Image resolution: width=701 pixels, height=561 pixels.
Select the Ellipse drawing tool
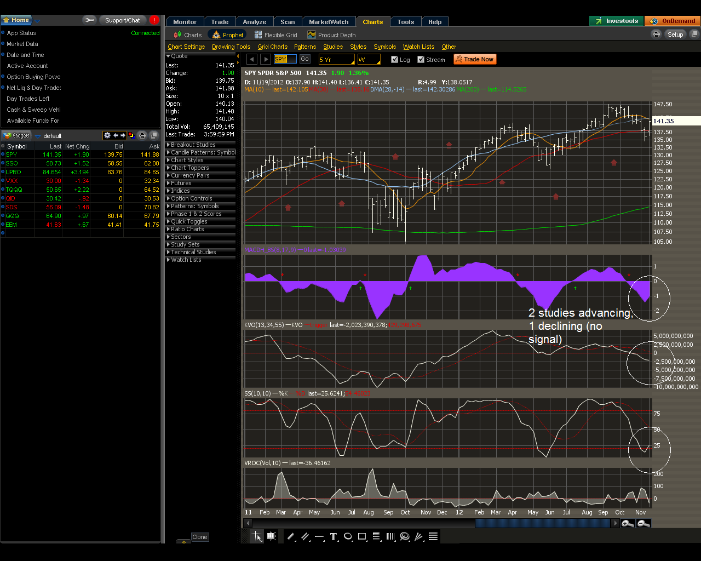[347, 536]
